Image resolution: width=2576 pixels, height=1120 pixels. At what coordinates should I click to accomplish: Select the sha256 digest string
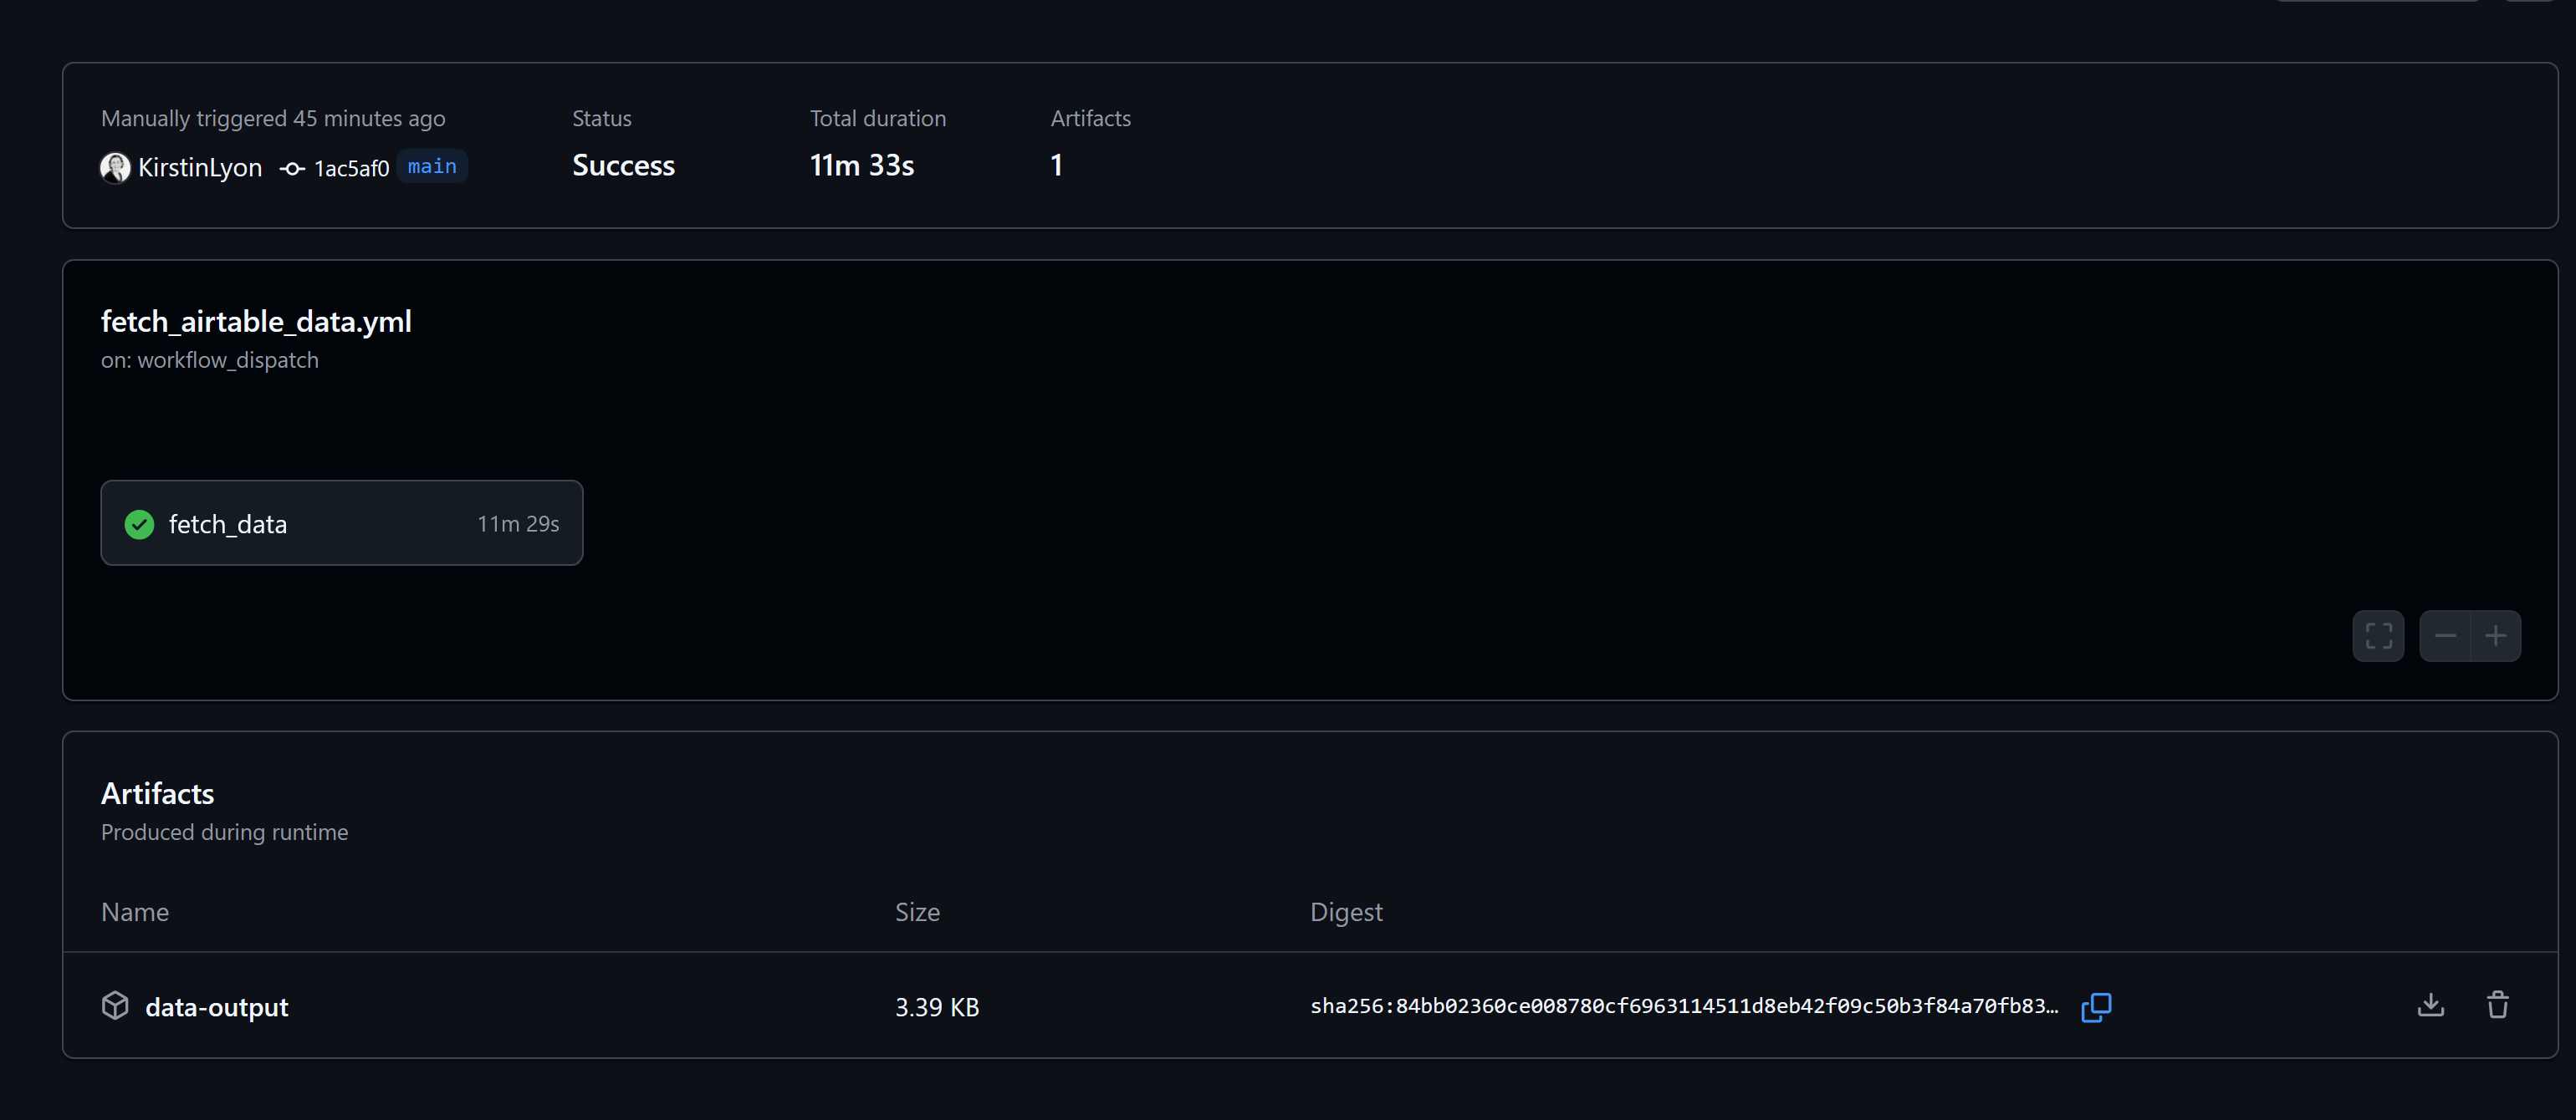(x=1684, y=1006)
